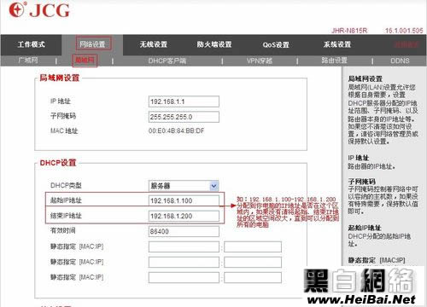This screenshot has height=307, width=427.
Task: Click the 局域网设置 heading in help panel
Action: tap(366, 78)
